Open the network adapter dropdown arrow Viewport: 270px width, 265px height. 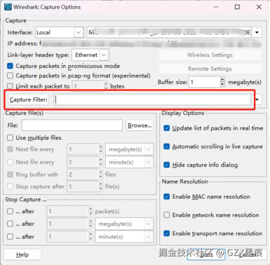click(x=257, y=32)
